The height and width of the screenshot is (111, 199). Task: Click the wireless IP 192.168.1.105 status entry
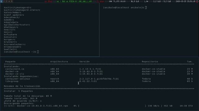(74, 1)
